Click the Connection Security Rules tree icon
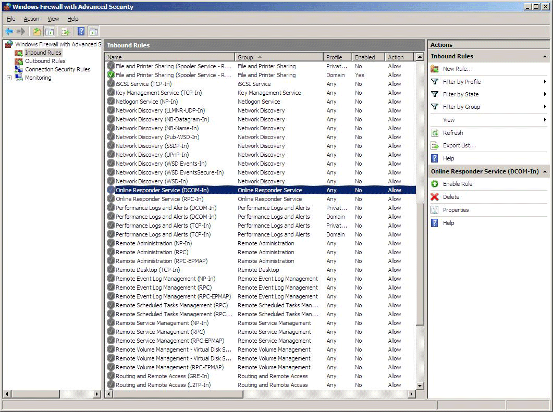Screen dimensions: 553x412 click(x=19, y=69)
